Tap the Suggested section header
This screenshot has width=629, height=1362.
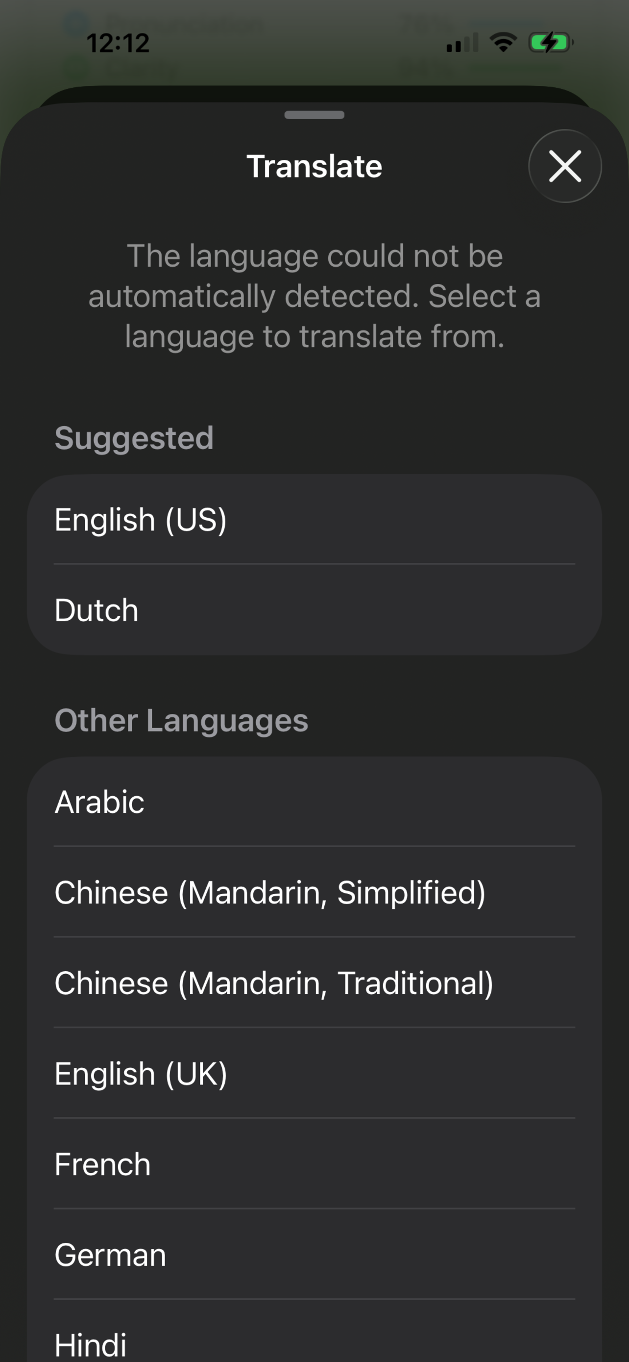pos(134,437)
